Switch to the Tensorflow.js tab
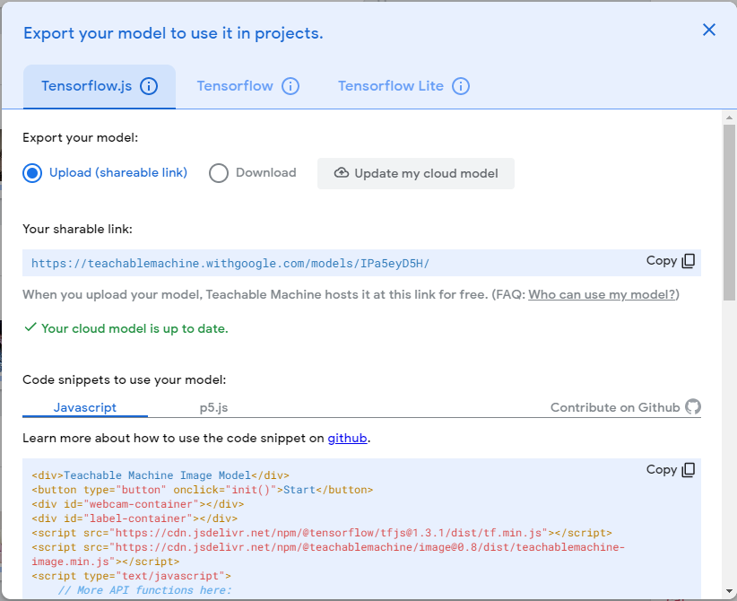The width and height of the screenshot is (737, 601). pyautogui.click(x=100, y=86)
